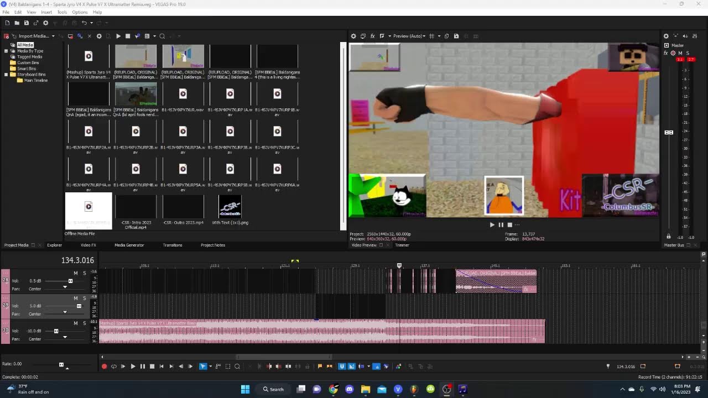This screenshot has width=708, height=398.
Task: Switch to the Video FX tab
Action: tap(88, 245)
